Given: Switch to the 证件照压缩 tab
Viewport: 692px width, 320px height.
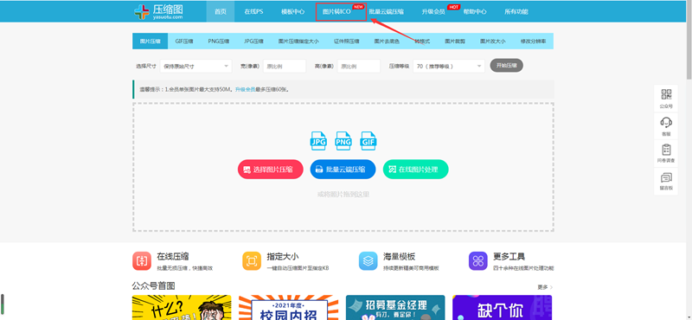Looking at the screenshot, I should [346, 41].
